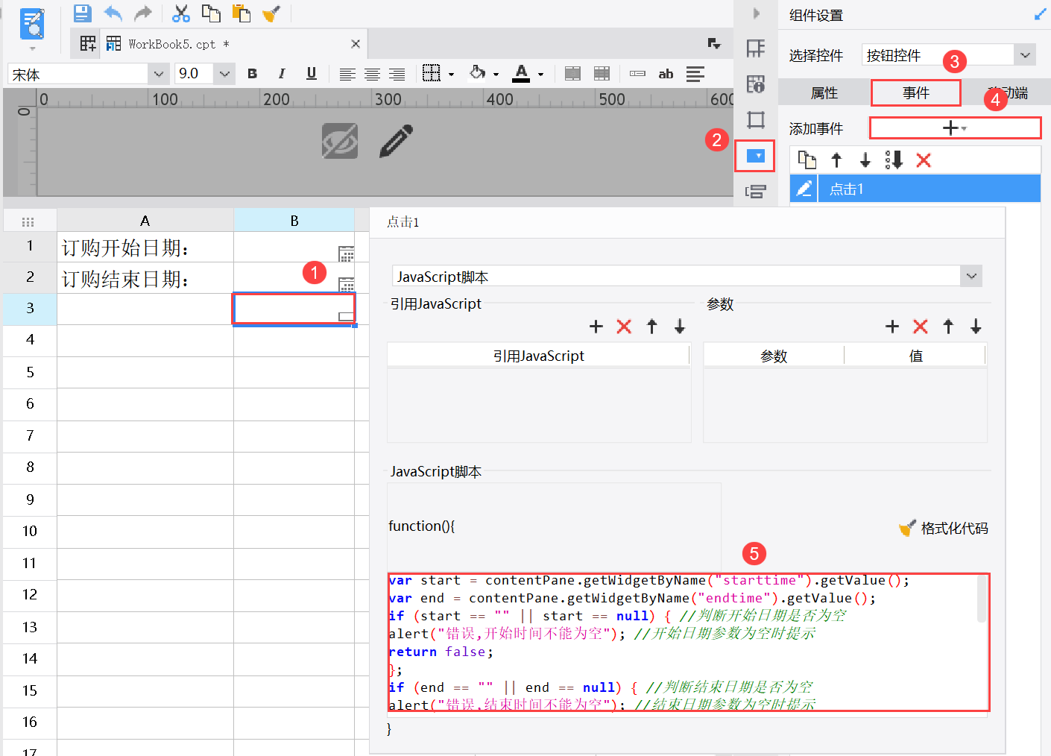Image resolution: width=1051 pixels, height=756 pixels.
Task: Edit the 点击1 event with pencil icon
Action: pyautogui.click(x=804, y=189)
